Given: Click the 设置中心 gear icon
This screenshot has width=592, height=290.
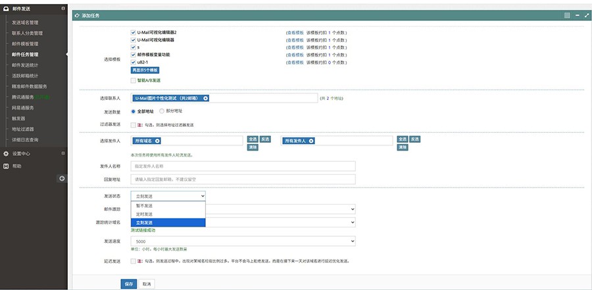Looking at the screenshot, I should (6, 154).
